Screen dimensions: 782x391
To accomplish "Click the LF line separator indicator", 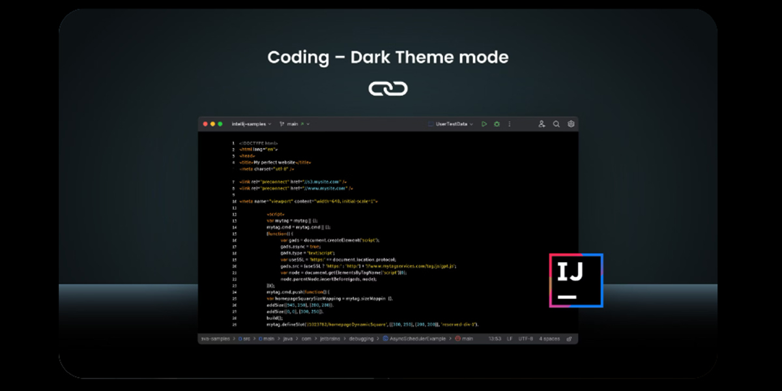I will click(x=510, y=339).
